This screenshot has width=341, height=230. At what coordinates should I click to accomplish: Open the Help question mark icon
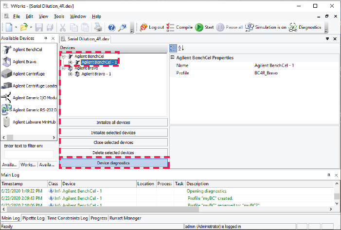[111, 27]
